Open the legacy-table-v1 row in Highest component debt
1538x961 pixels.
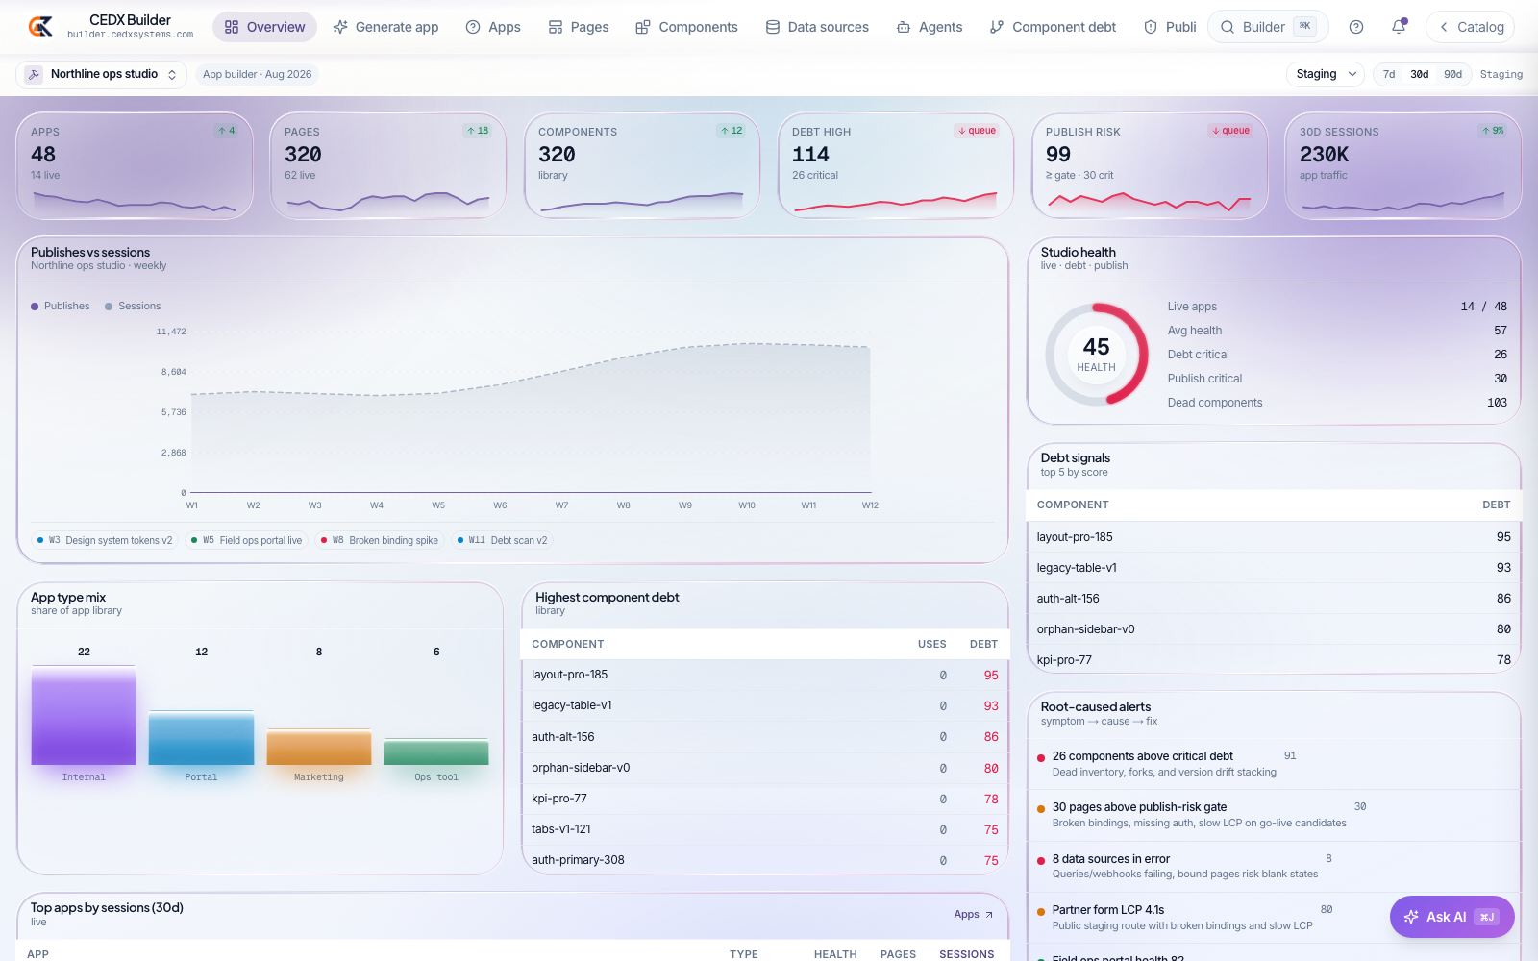pyautogui.click(x=765, y=705)
